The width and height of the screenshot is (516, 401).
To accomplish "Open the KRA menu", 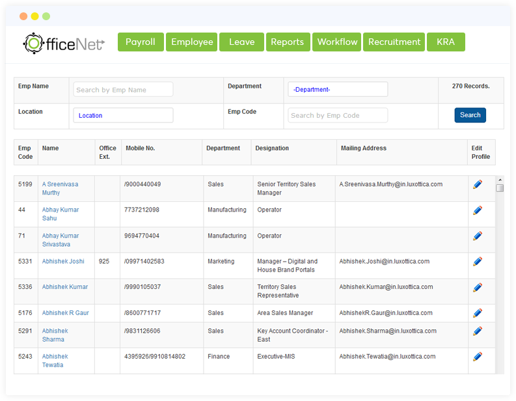I will [x=446, y=42].
